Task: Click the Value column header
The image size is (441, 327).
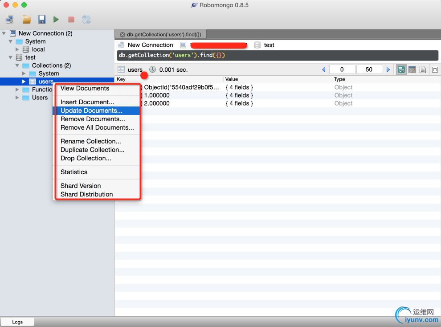Action: click(278, 79)
